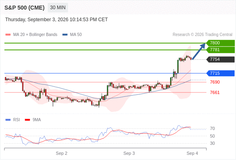Click the red 9MA legend swatch

point(27,120)
